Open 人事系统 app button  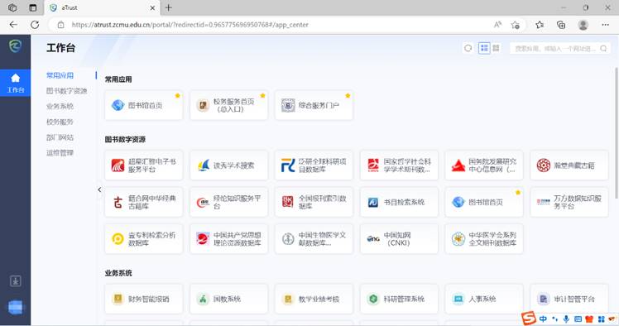click(484, 299)
